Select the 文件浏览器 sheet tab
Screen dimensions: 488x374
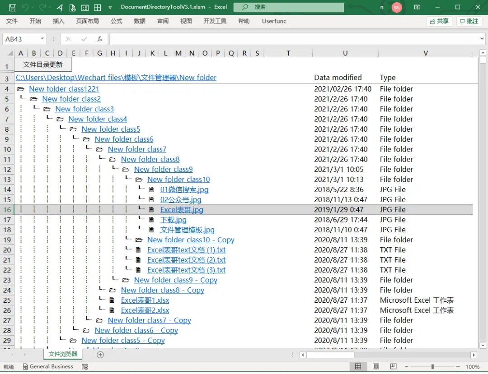point(62,354)
